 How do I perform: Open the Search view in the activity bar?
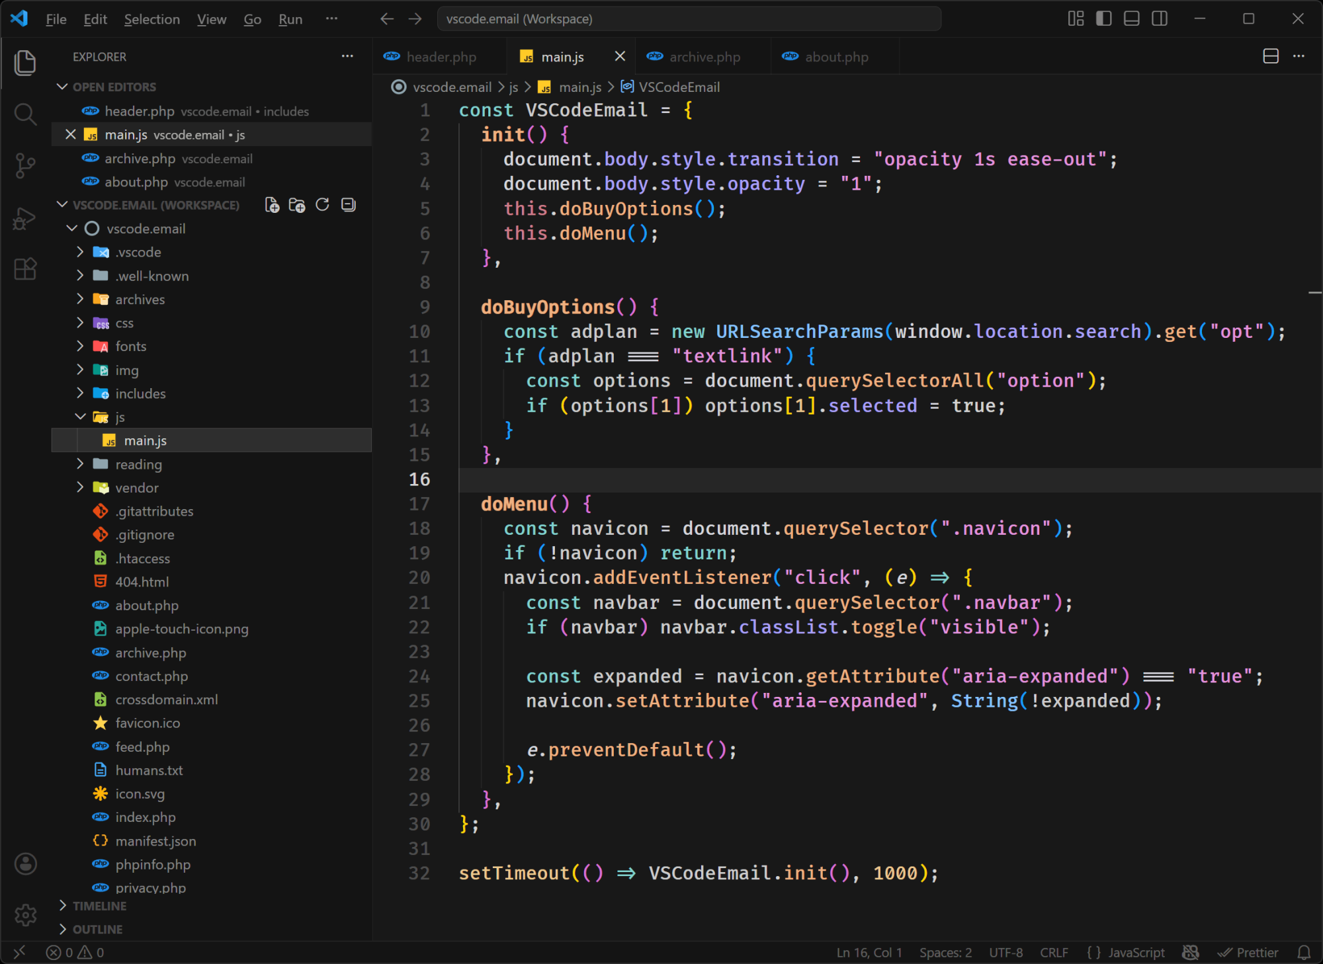coord(25,114)
